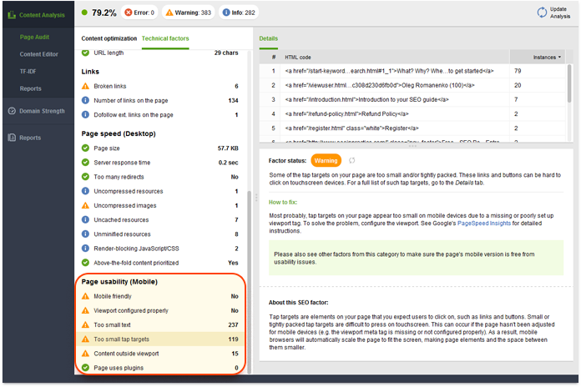This screenshot has height=387, width=581.
Task: Select the Technical factors tab
Action: [165, 38]
